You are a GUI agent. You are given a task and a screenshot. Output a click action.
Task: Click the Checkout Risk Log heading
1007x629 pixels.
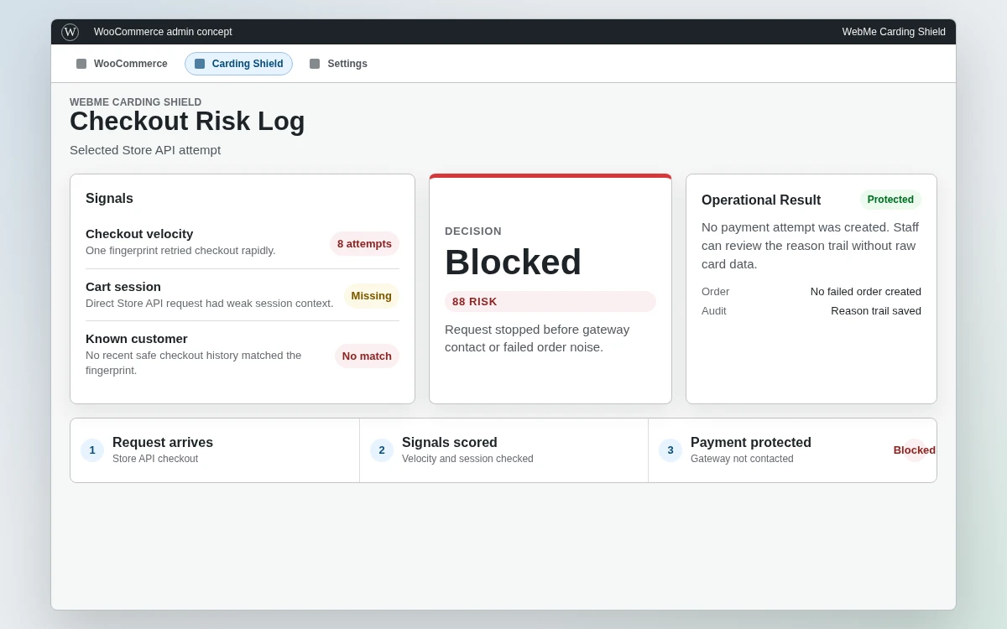point(187,122)
